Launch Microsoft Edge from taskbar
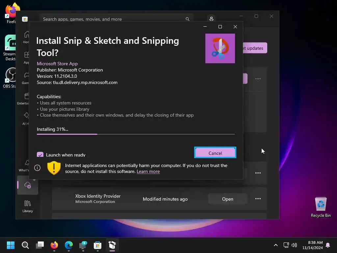The image size is (337, 253). click(x=68, y=245)
